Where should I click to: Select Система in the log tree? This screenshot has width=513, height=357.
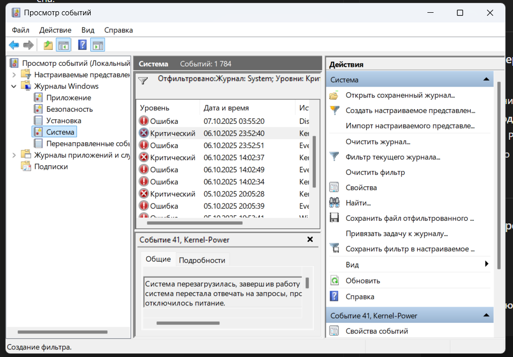pyautogui.click(x=60, y=132)
